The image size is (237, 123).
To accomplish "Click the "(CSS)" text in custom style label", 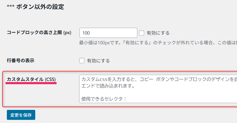I will 50,79.
